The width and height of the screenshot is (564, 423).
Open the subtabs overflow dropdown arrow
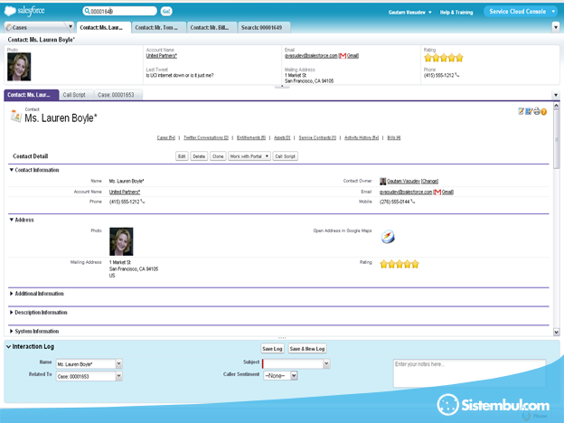click(x=556, y=95)
